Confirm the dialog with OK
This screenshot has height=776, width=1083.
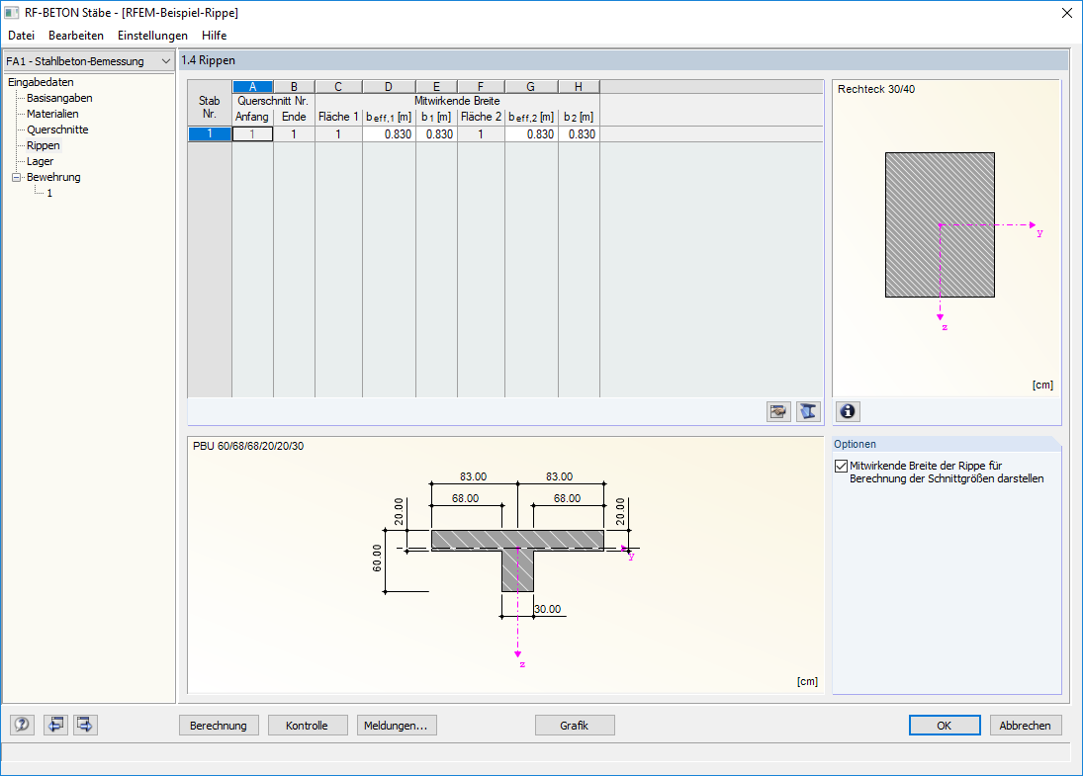point(944,725)
